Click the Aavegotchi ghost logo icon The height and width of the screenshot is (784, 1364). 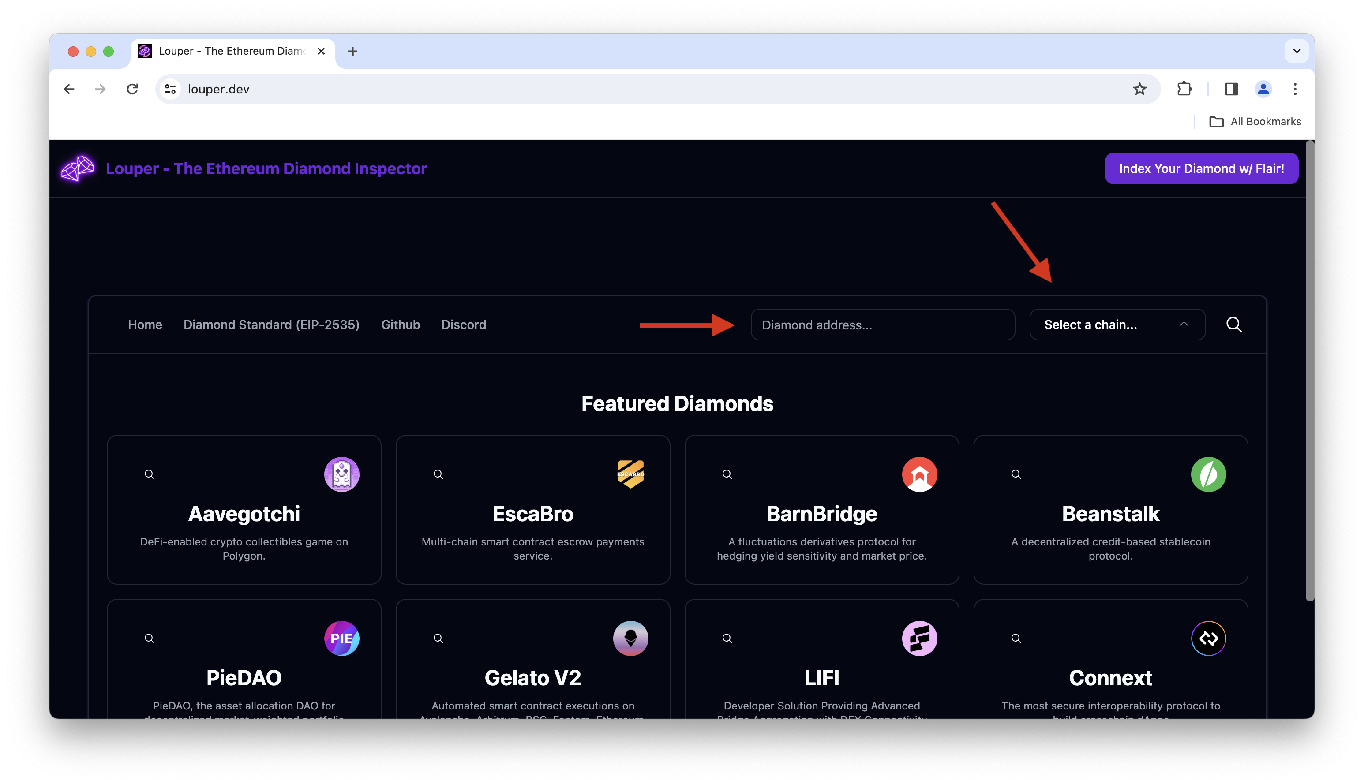click(x=341, y=474)
